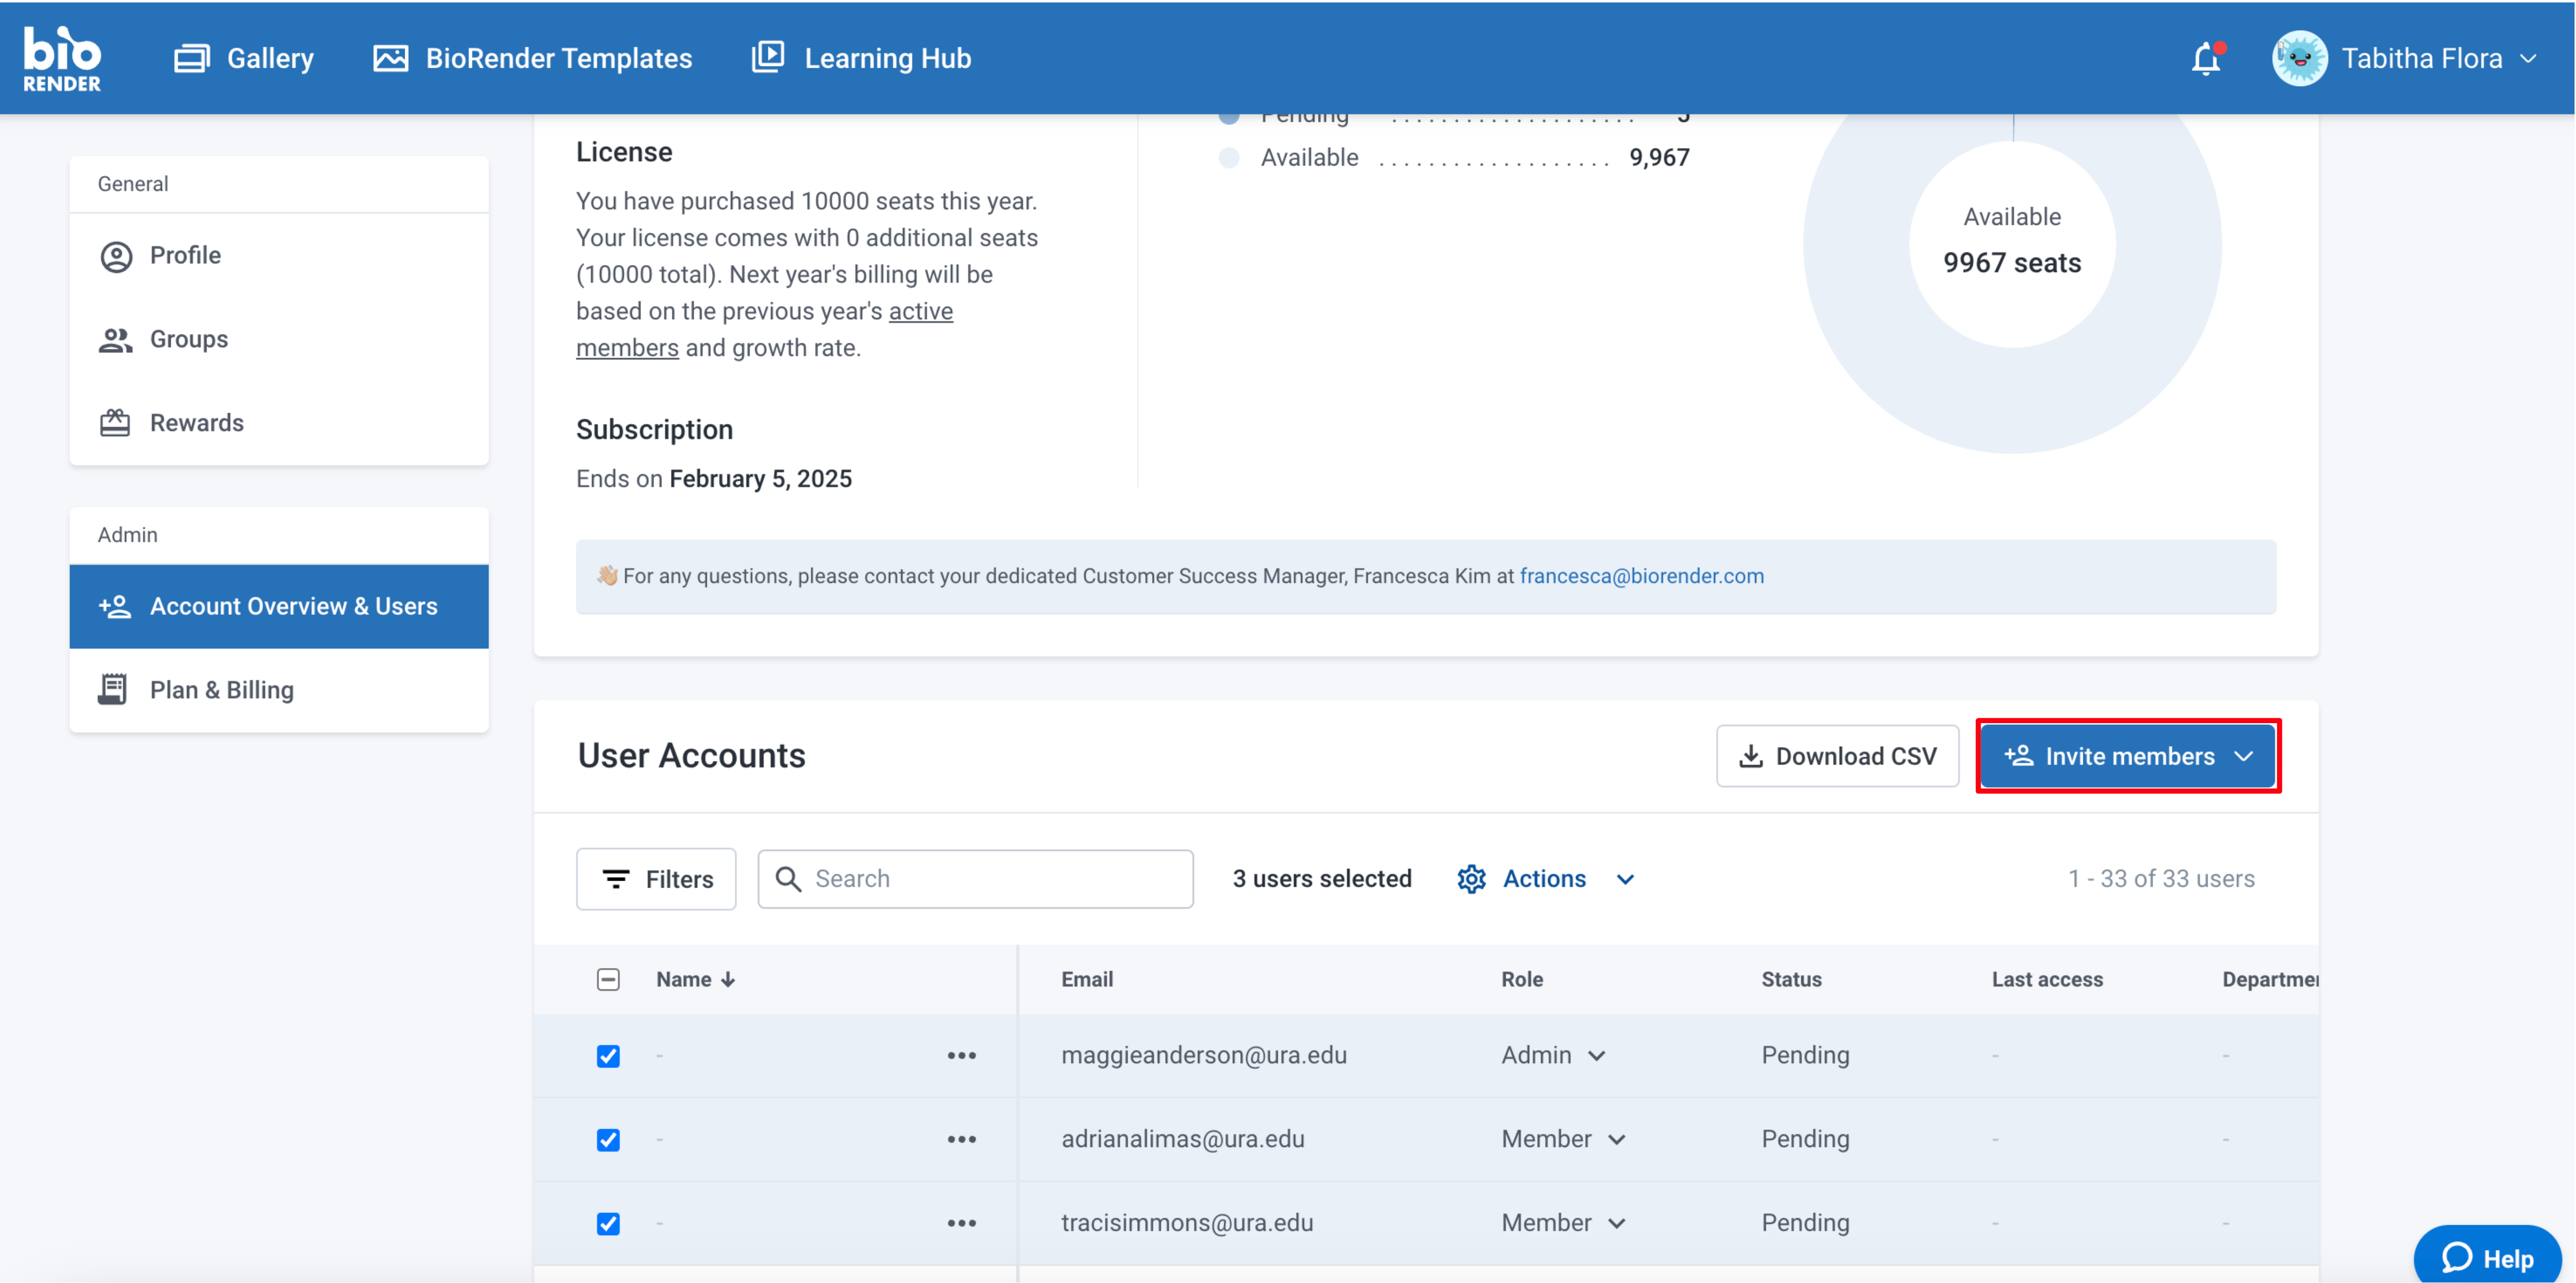The width and height of the screenshot is (2576, 1283).
Task: Expand the Tabitha Flora account menu chevron
Action: coord(2529,59)
